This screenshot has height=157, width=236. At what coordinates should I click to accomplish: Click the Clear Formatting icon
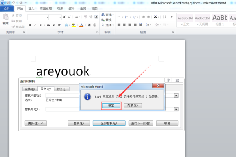85,17
